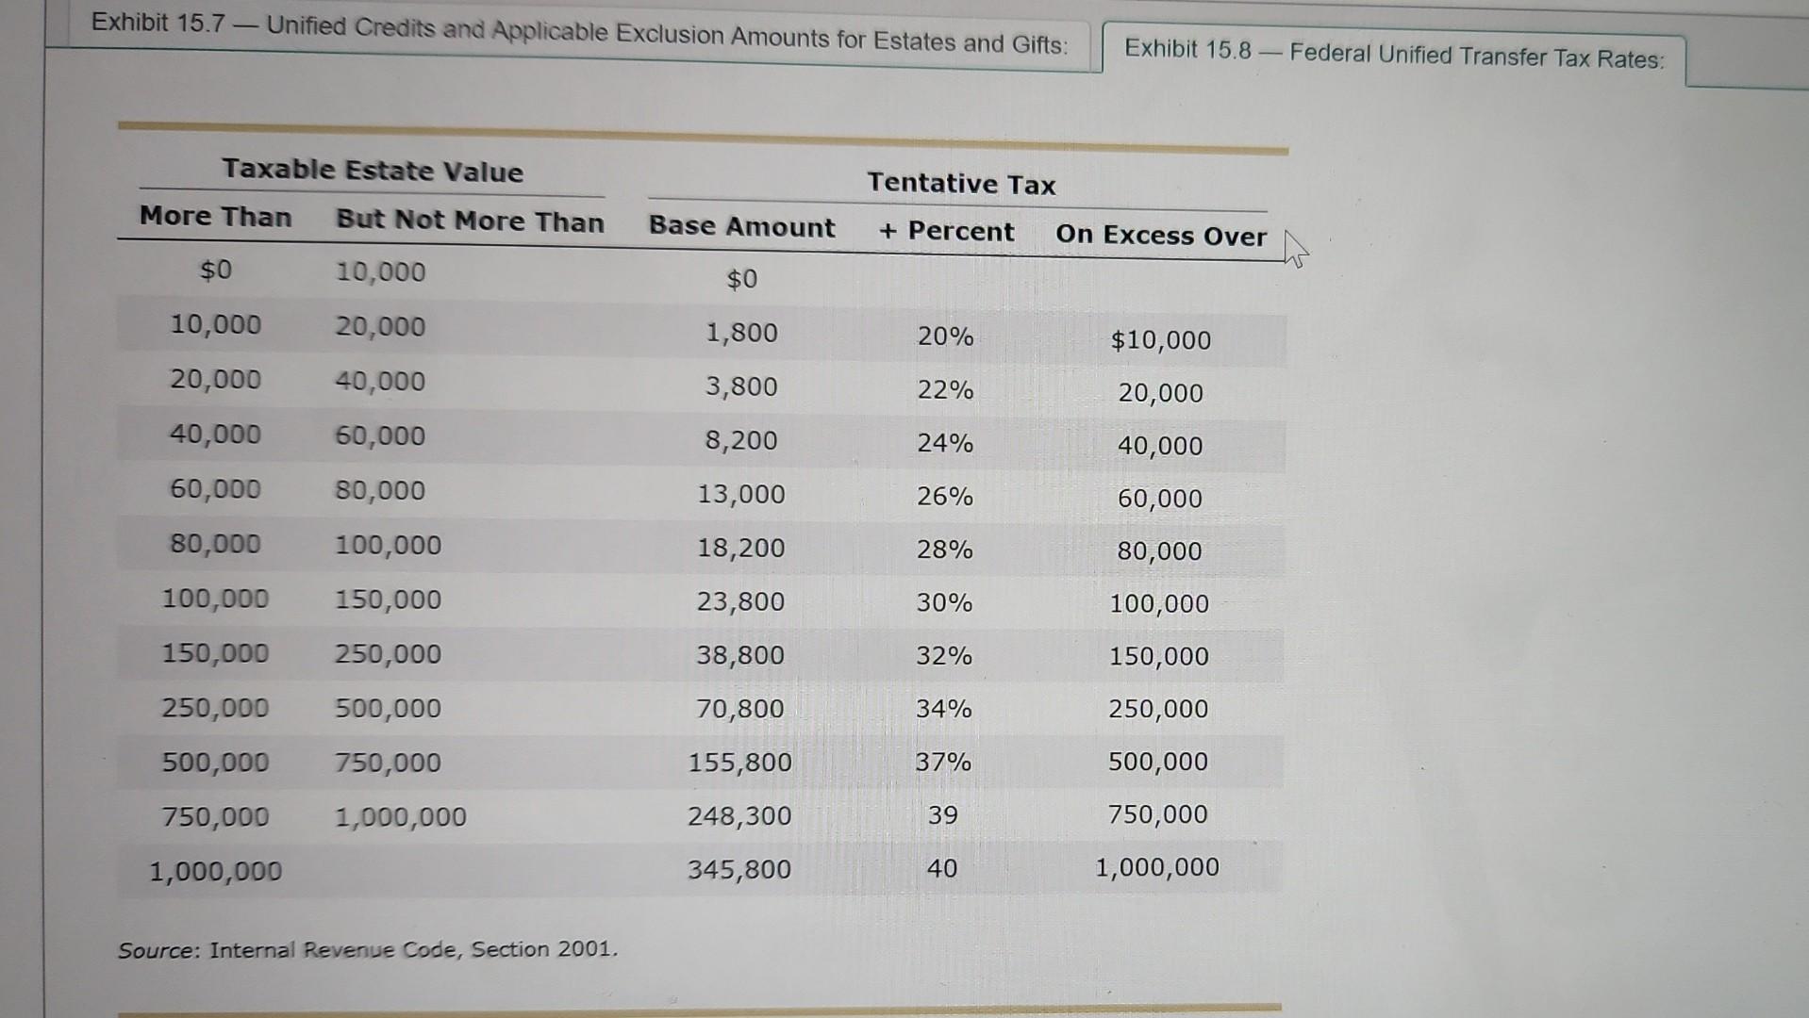Select the But Not More Than column heading
The width and height of the screenshot is (1809, 1018).
point(468,222)
